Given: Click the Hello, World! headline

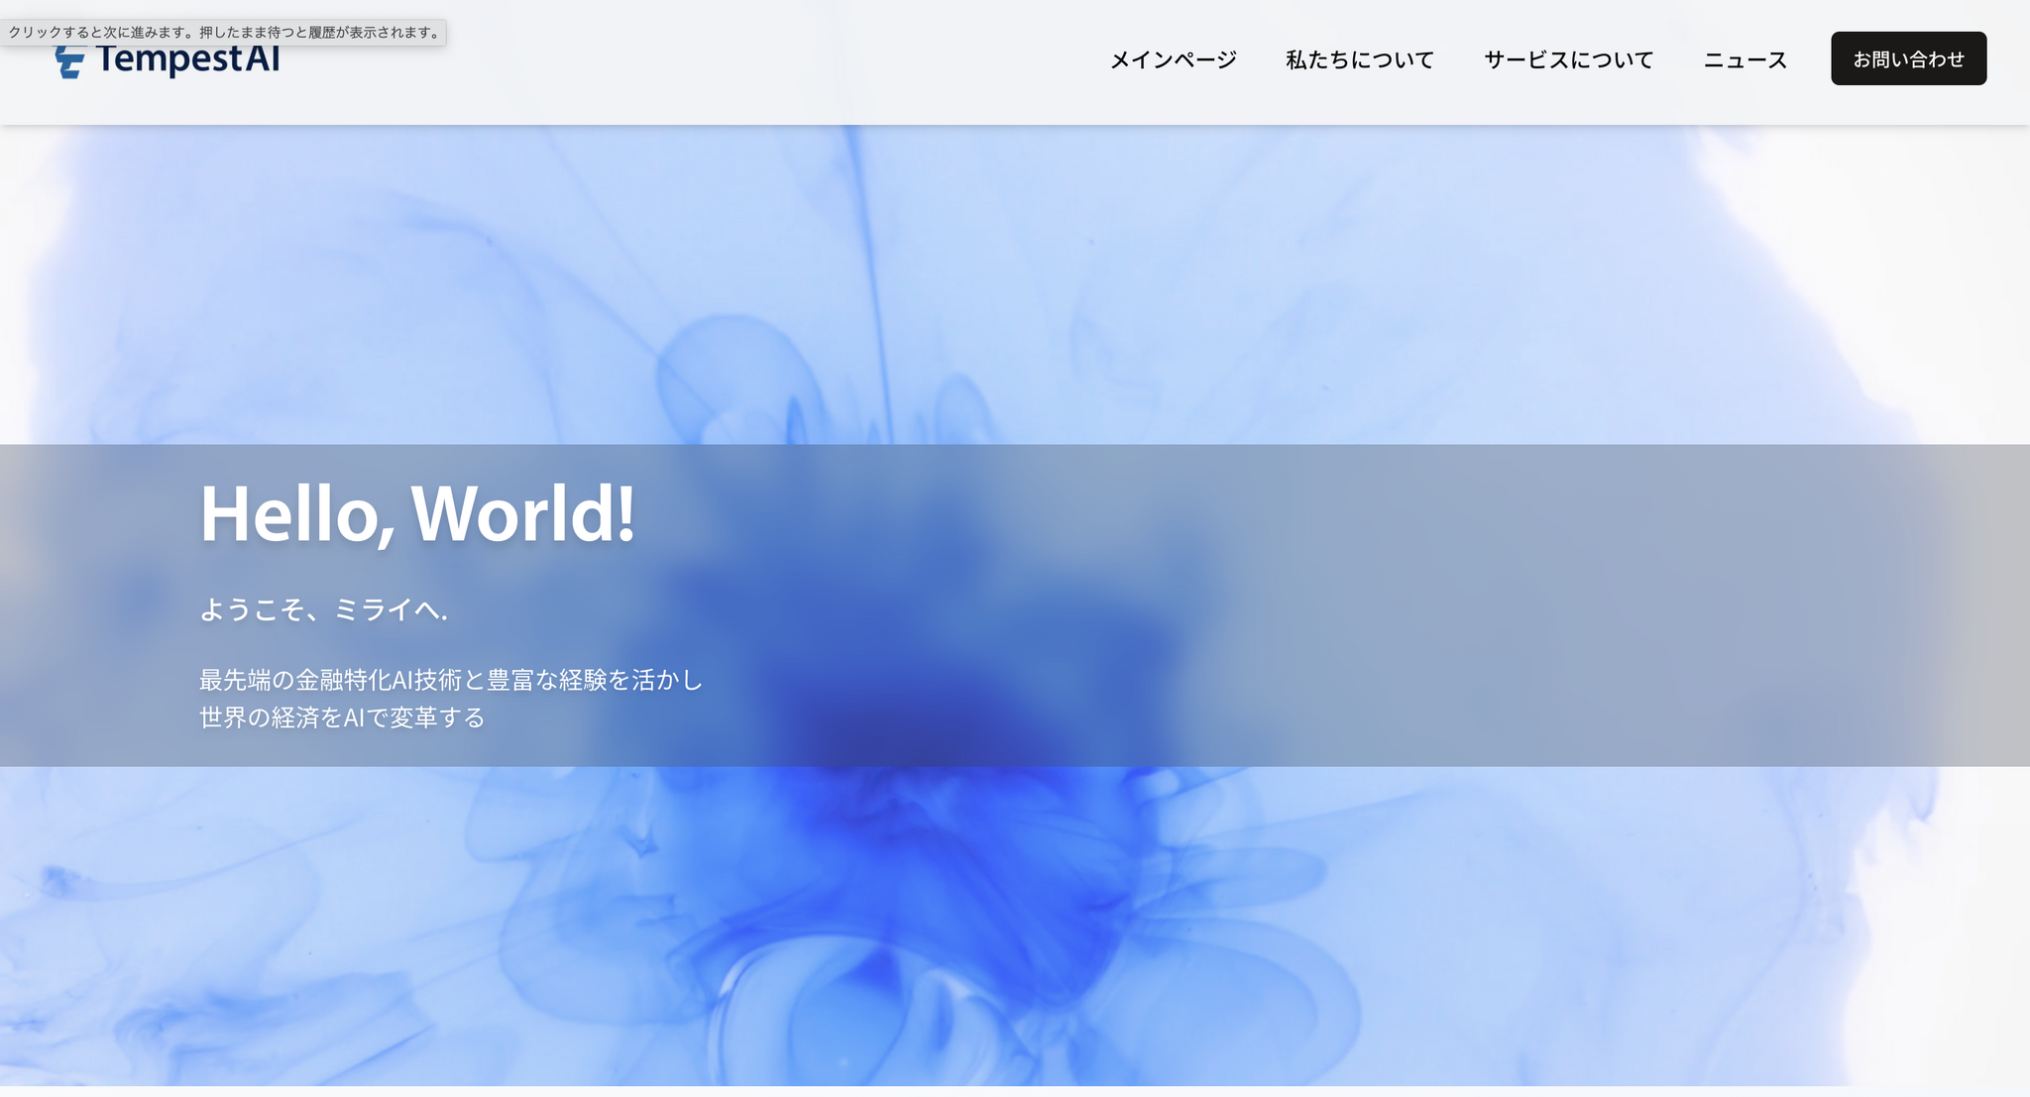Looking at the screenshot, I should pyautogui.click(x=417, y=513).
